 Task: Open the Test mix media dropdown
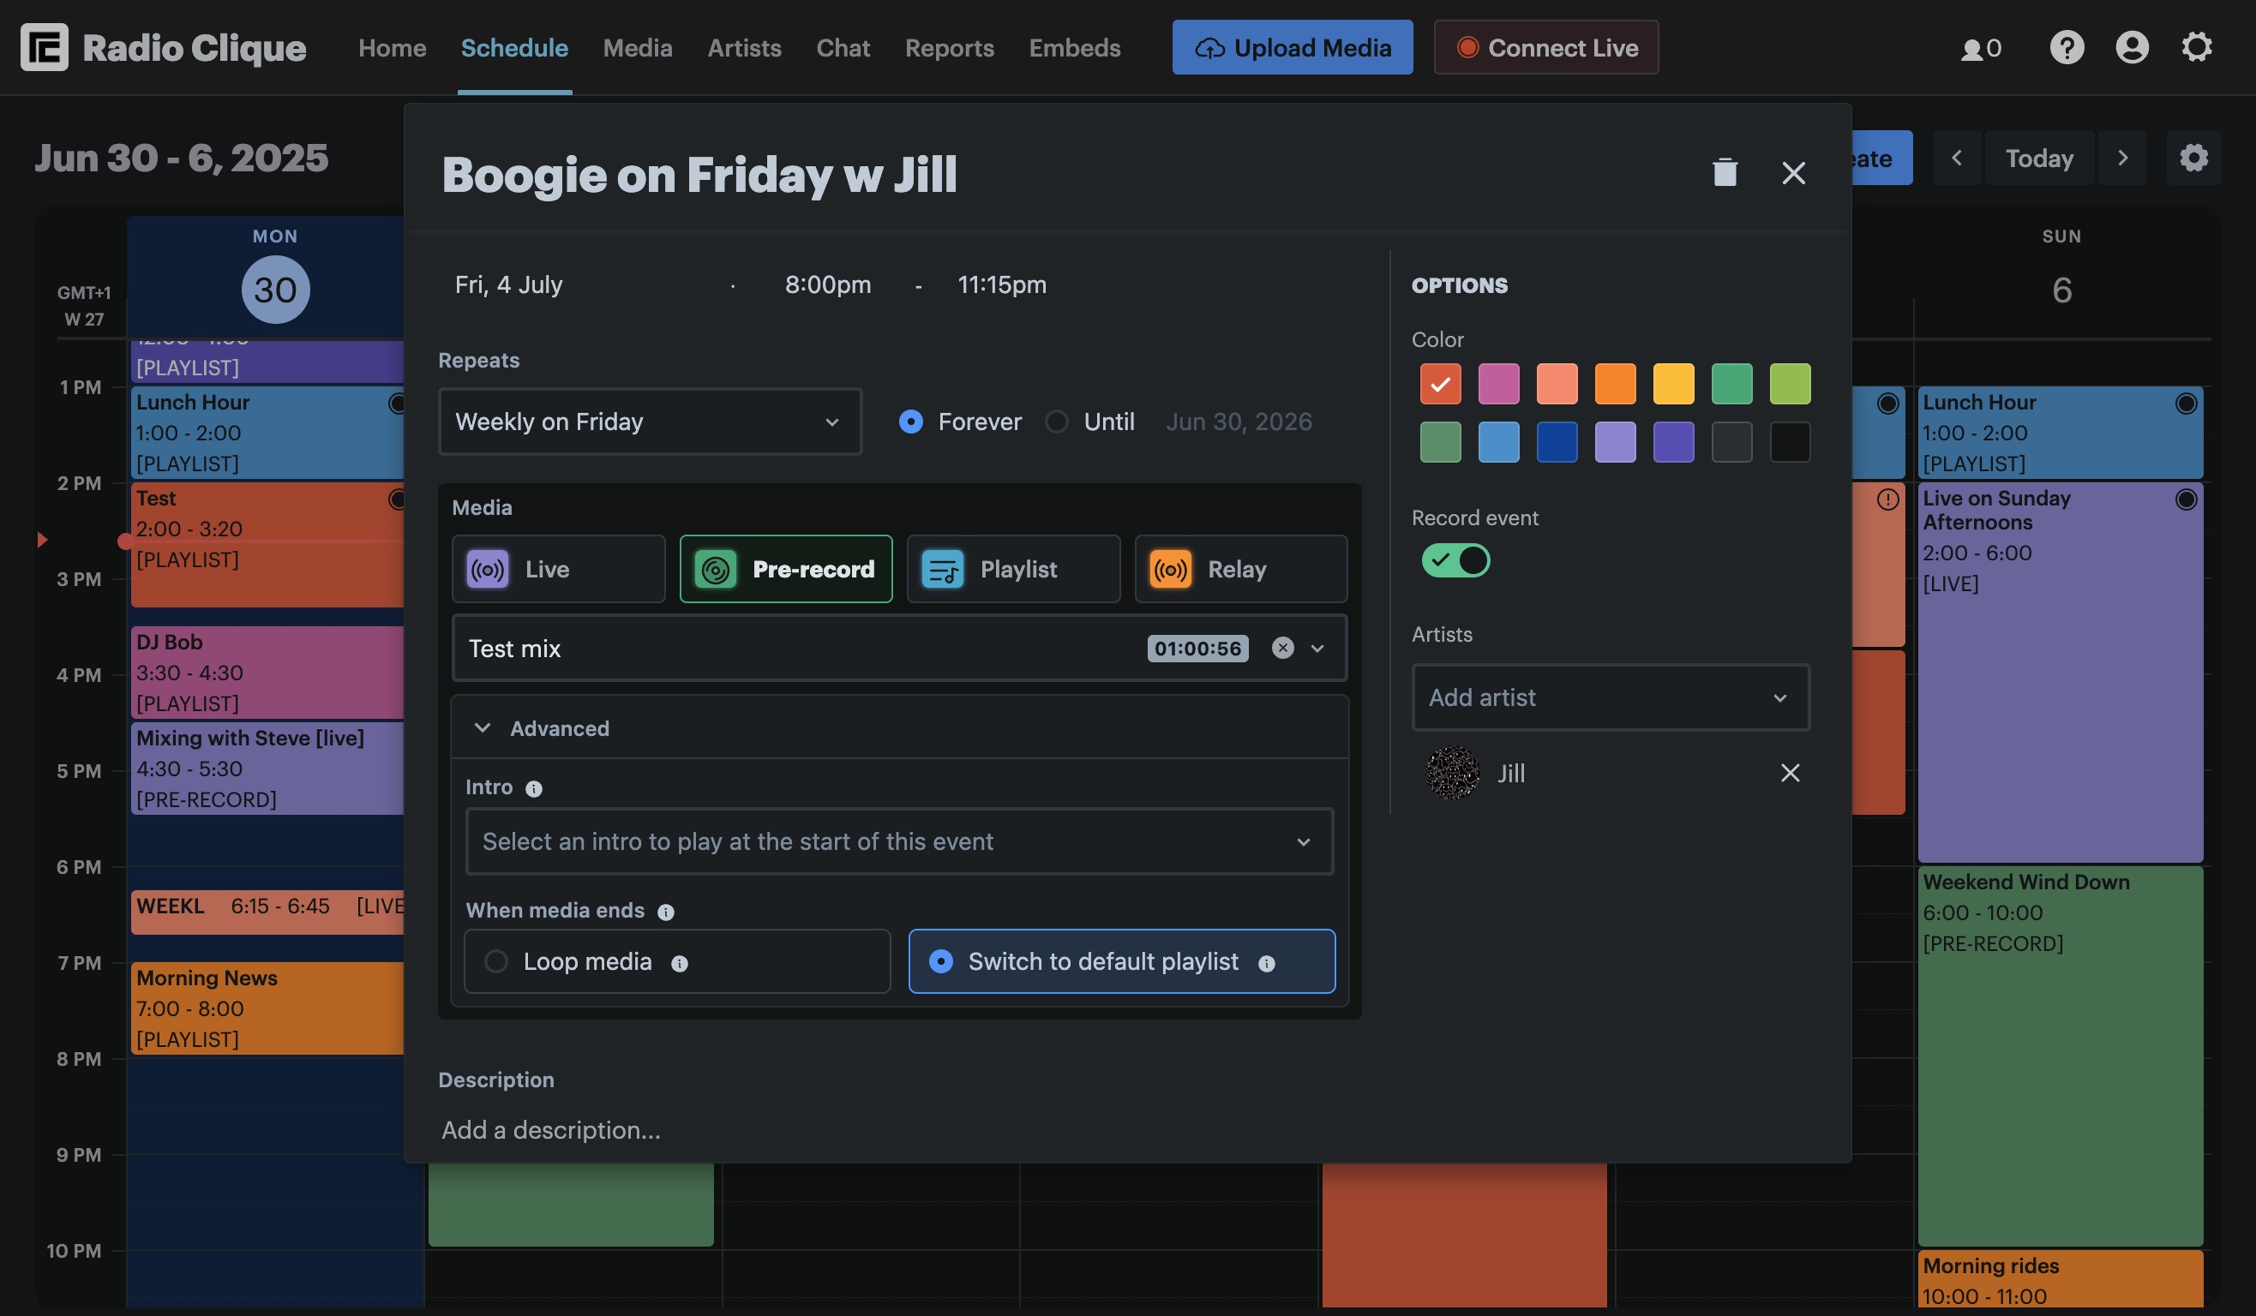coord(1317,648)
